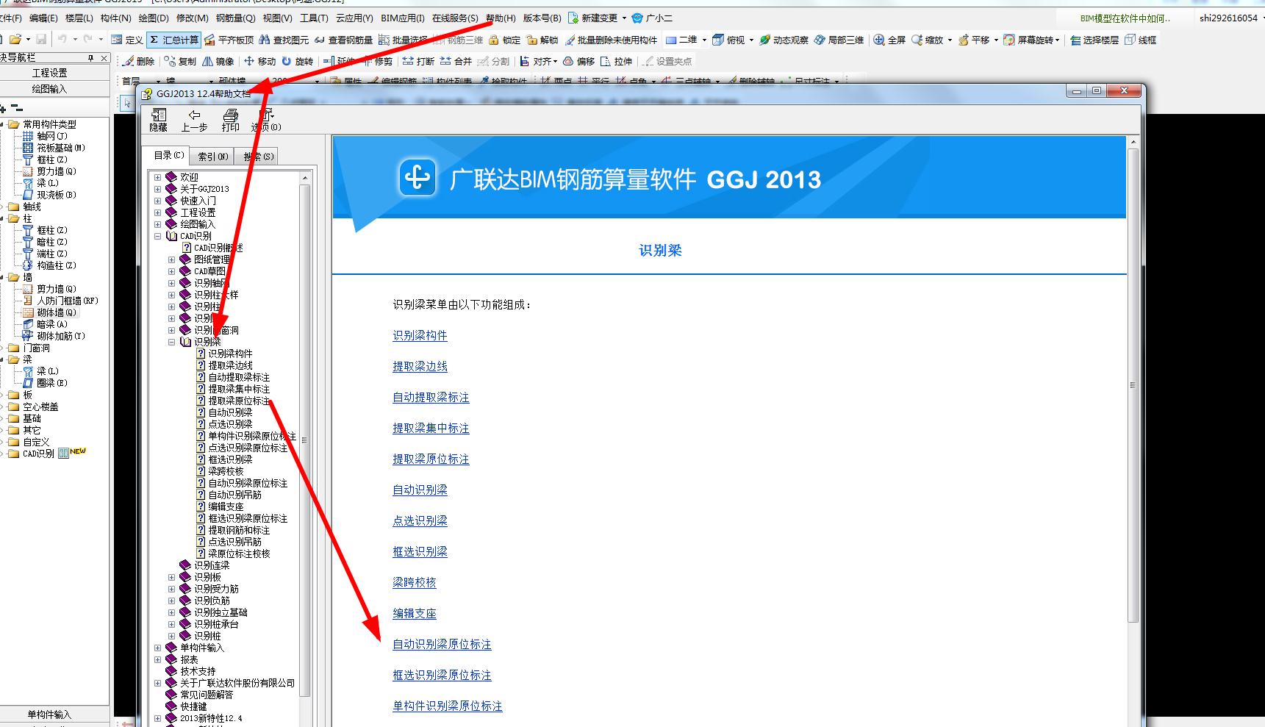Click 单构件输入 button at navigation bottom
The height and width of the screenshot is (727, 1265).
pos(49,715)
